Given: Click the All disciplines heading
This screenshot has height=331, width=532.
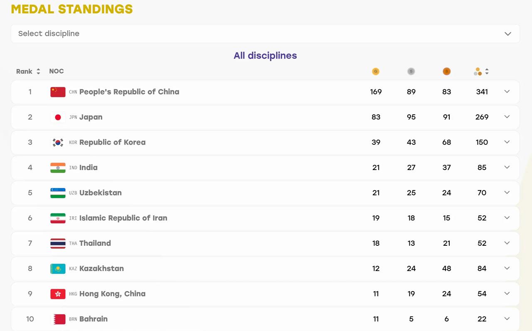Looking at the screenshot, I should pyautogui.click(x=265, y=56).
